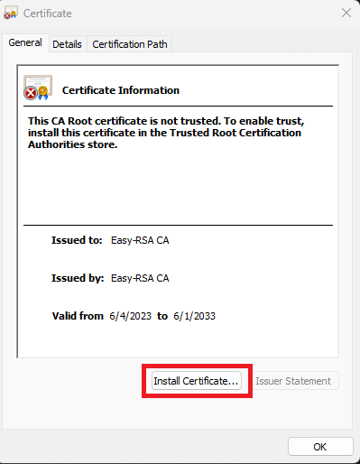
Task: Click the not trusted warning message text
Action: click(166, 133)
